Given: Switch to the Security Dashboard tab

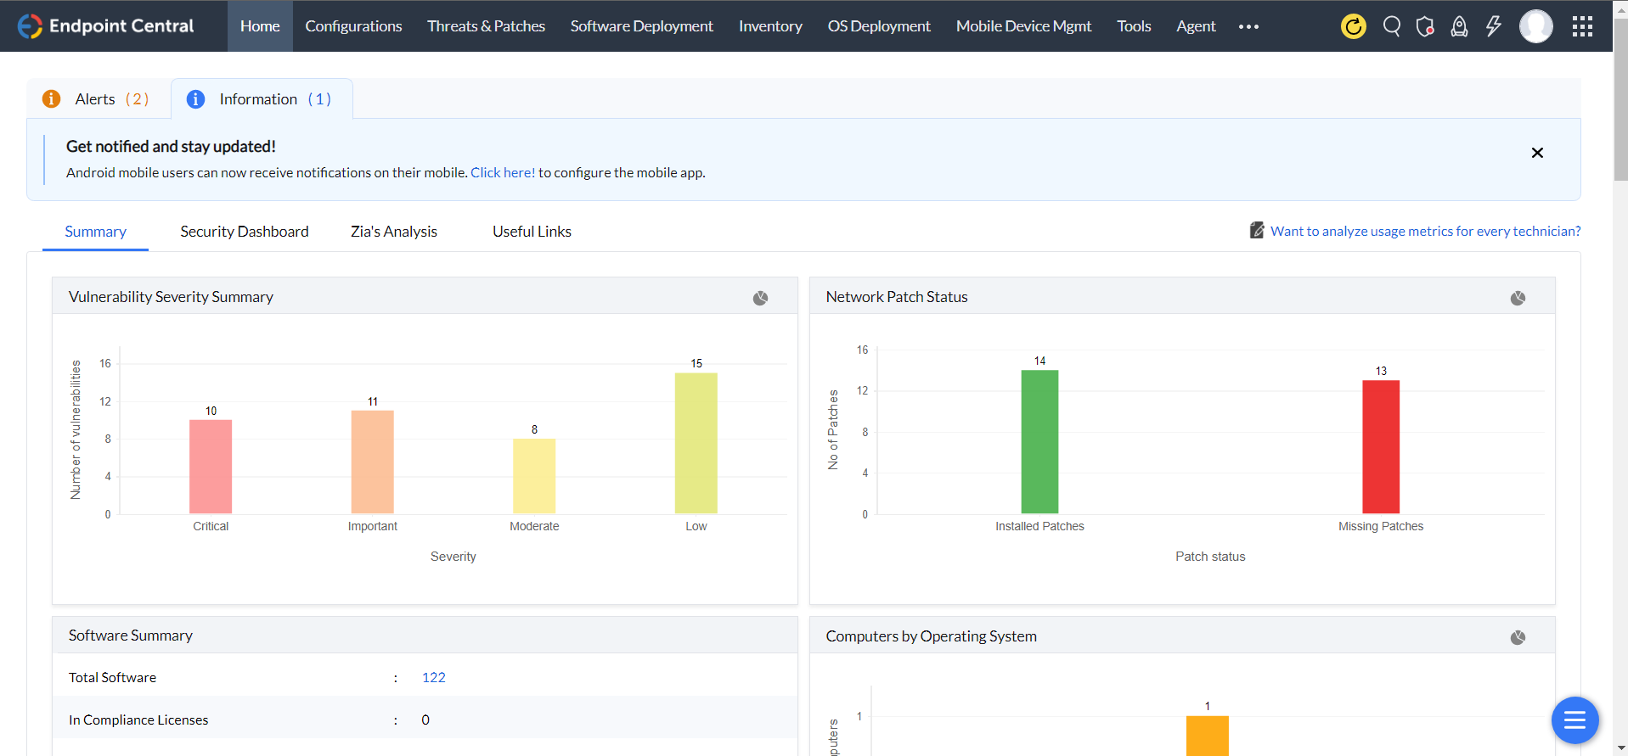Looking at the screenshot, I should pyautogui.click(x=245, y=232).
